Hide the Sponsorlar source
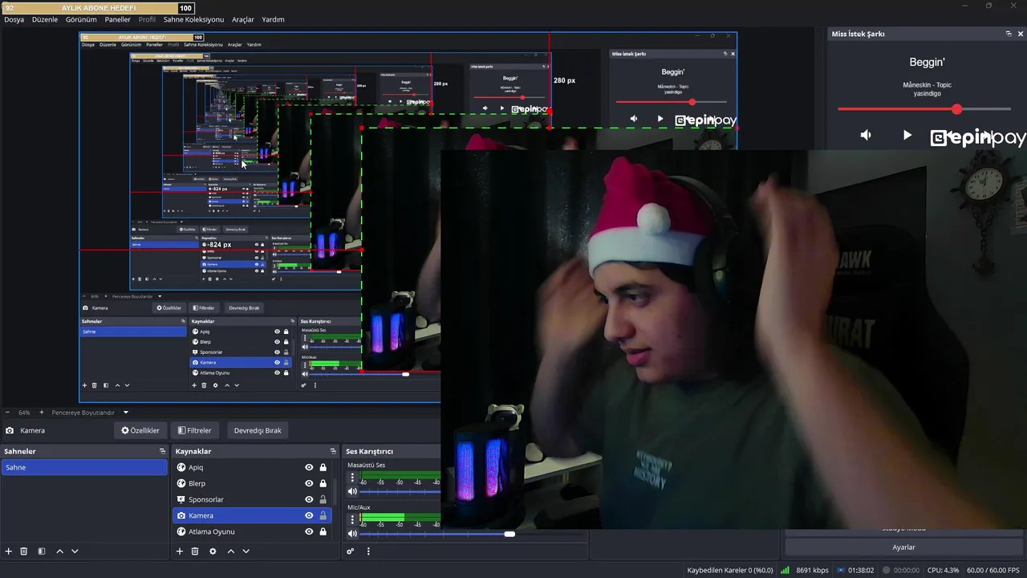Screen dimensions: 1027x578 [x=309, y=499]
